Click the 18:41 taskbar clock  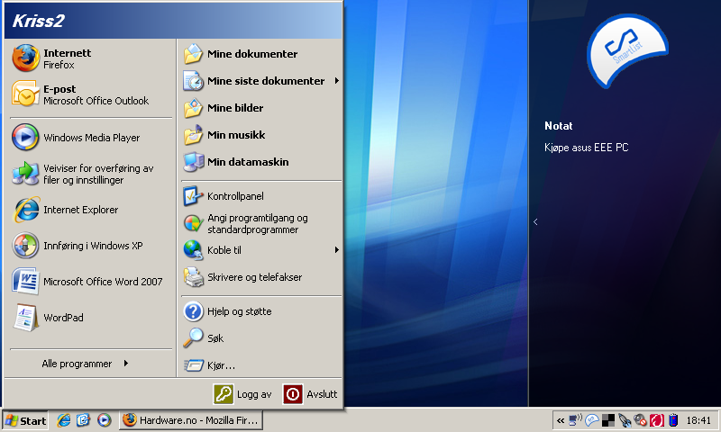[698, 420]
